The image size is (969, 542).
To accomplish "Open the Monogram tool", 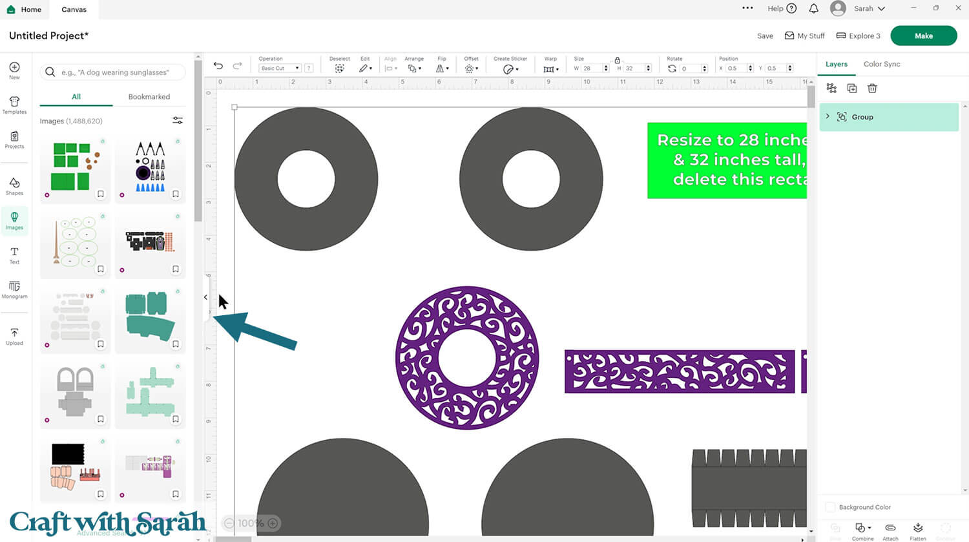I will (x=14, y=289).
